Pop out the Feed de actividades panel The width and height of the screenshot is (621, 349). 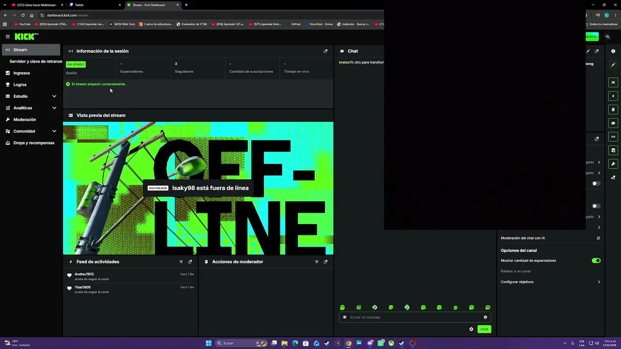point(190,262)
